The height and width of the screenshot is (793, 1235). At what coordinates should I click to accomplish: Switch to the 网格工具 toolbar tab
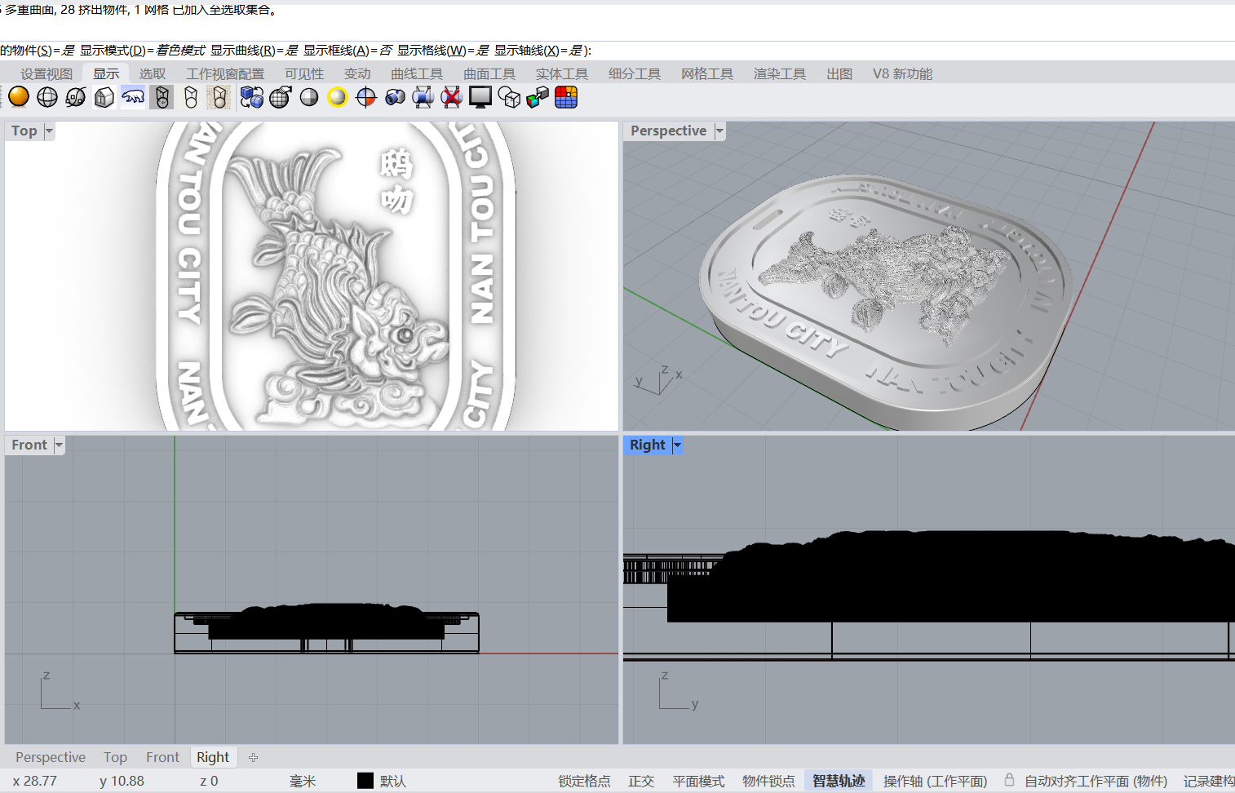pyautogui.click(x=707, y=73)
